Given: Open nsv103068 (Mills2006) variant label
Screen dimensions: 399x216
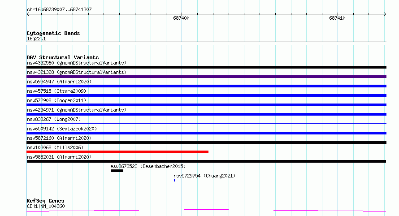Looking at the screenshot, I should (x=55, y=147).
